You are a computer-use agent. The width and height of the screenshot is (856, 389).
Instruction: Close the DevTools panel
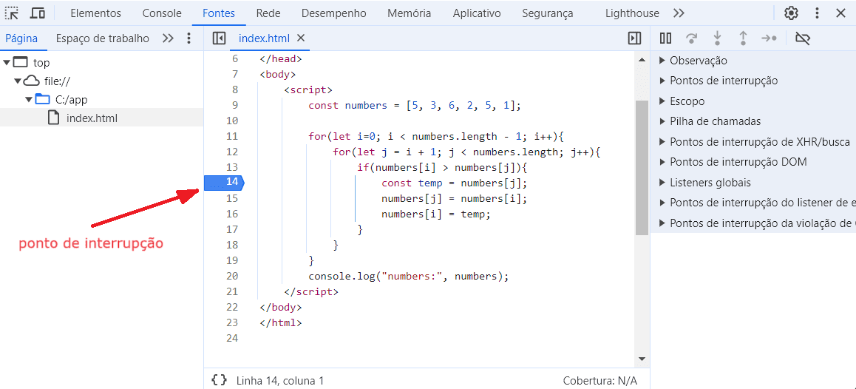point(840,13)
